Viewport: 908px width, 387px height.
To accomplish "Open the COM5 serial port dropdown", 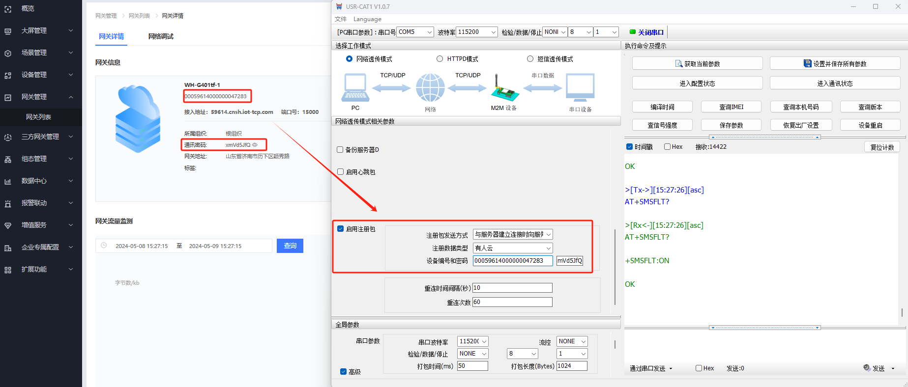I will click(x=415, y=32).
